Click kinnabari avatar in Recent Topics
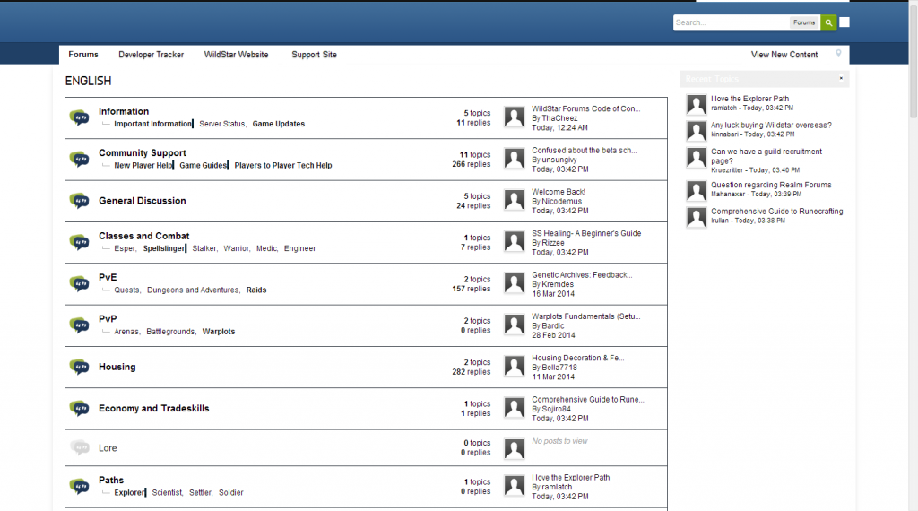The width and height of the screenshot is (918, 511). (696, 131)
